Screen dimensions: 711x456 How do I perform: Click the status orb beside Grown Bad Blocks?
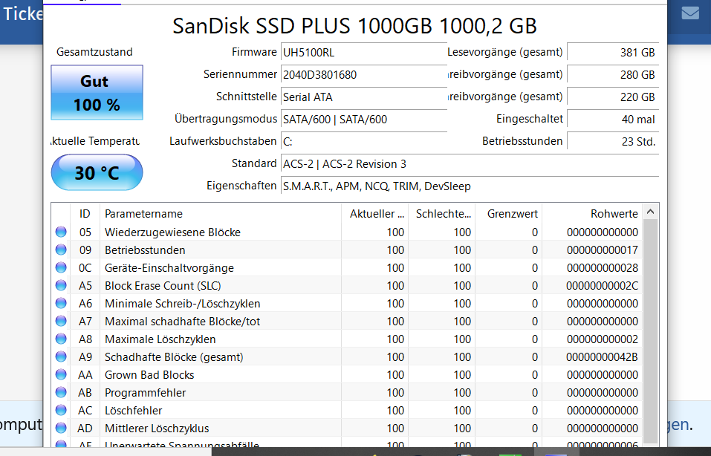61,374
